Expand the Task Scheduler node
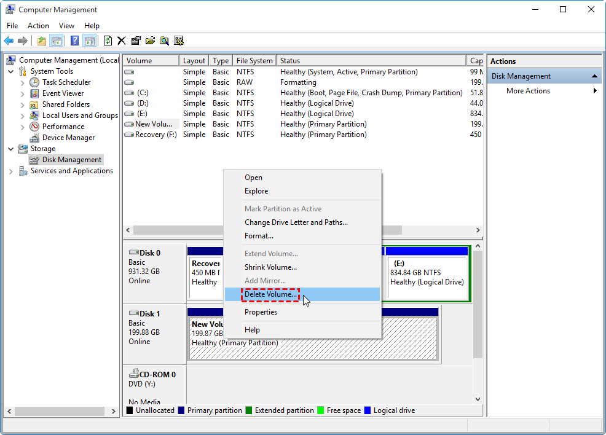The height and width of the screenshot is (435, 606). (x=23, y=82)
